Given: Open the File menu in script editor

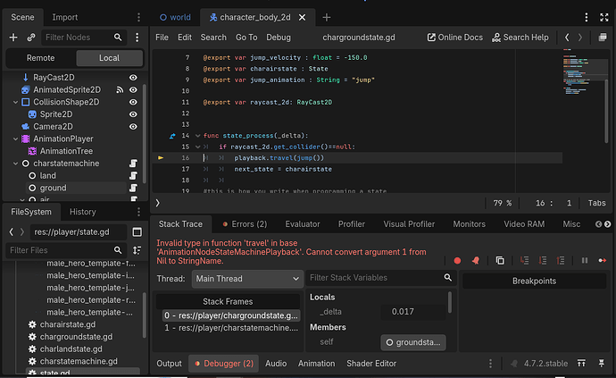Looking at the screenshot, I should click(162, 38).
